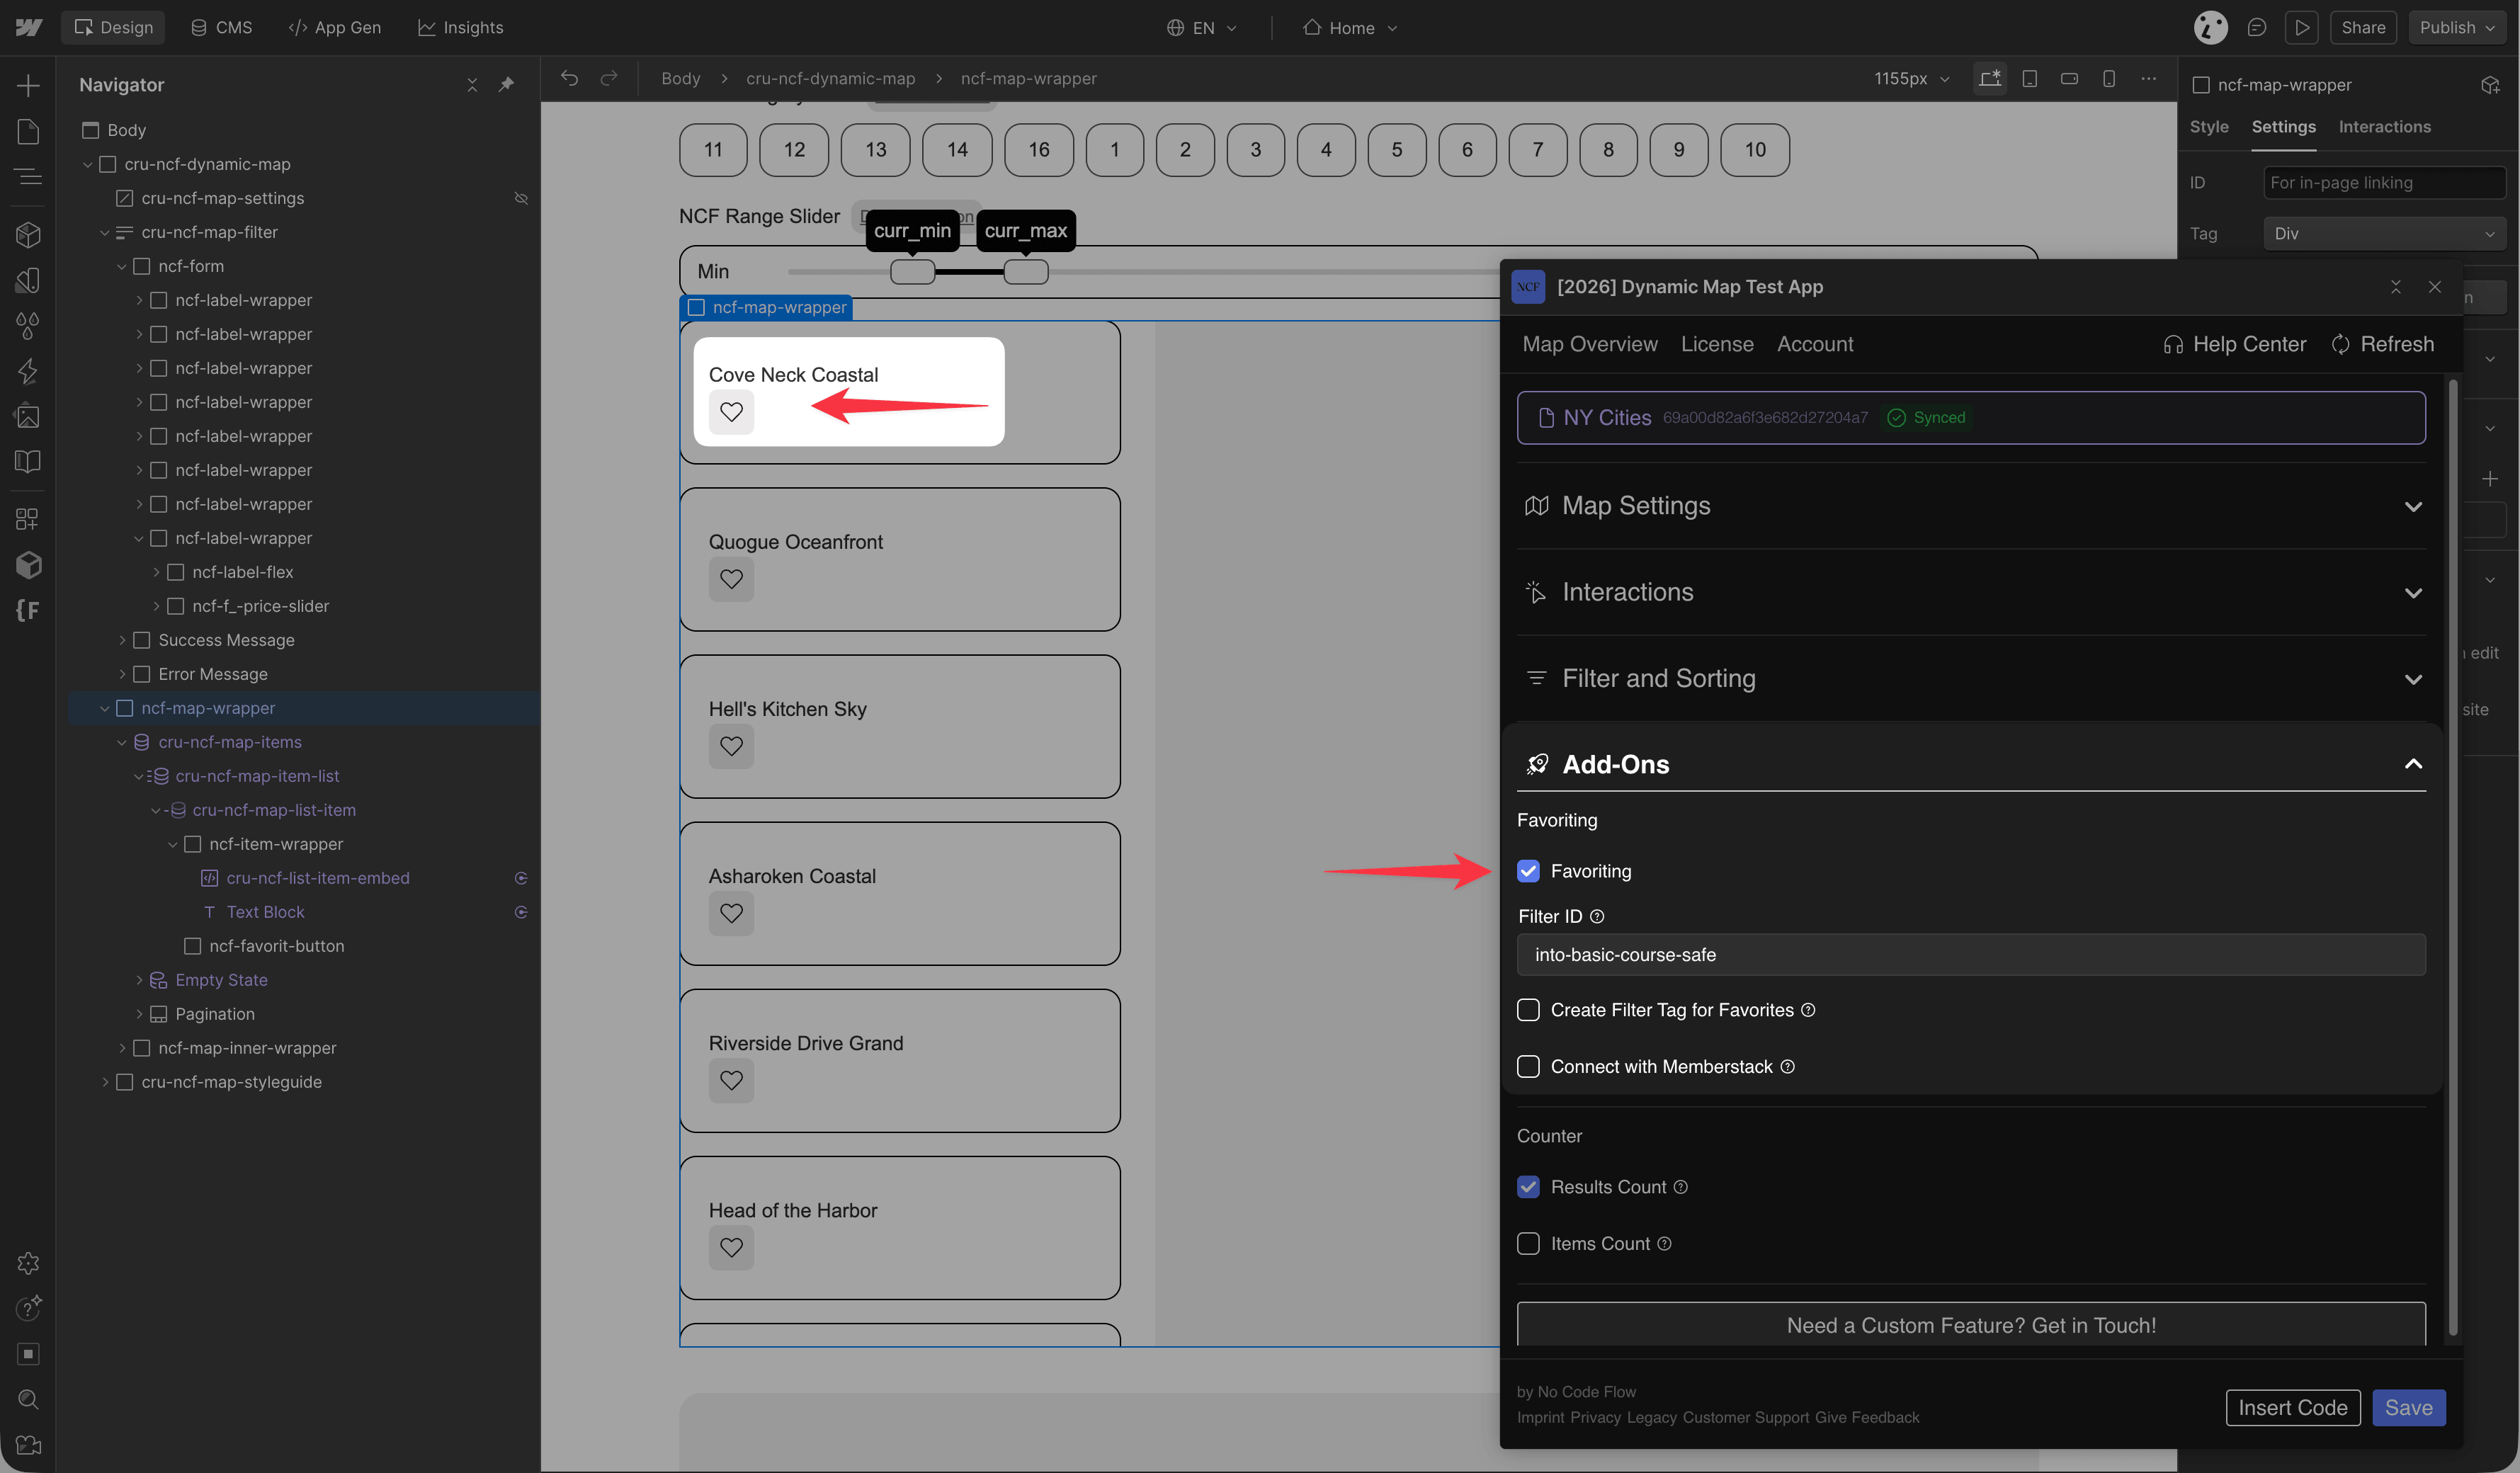Expand the Empty State tree item
Viewport: 2520px width, 1473px height.
139,980
